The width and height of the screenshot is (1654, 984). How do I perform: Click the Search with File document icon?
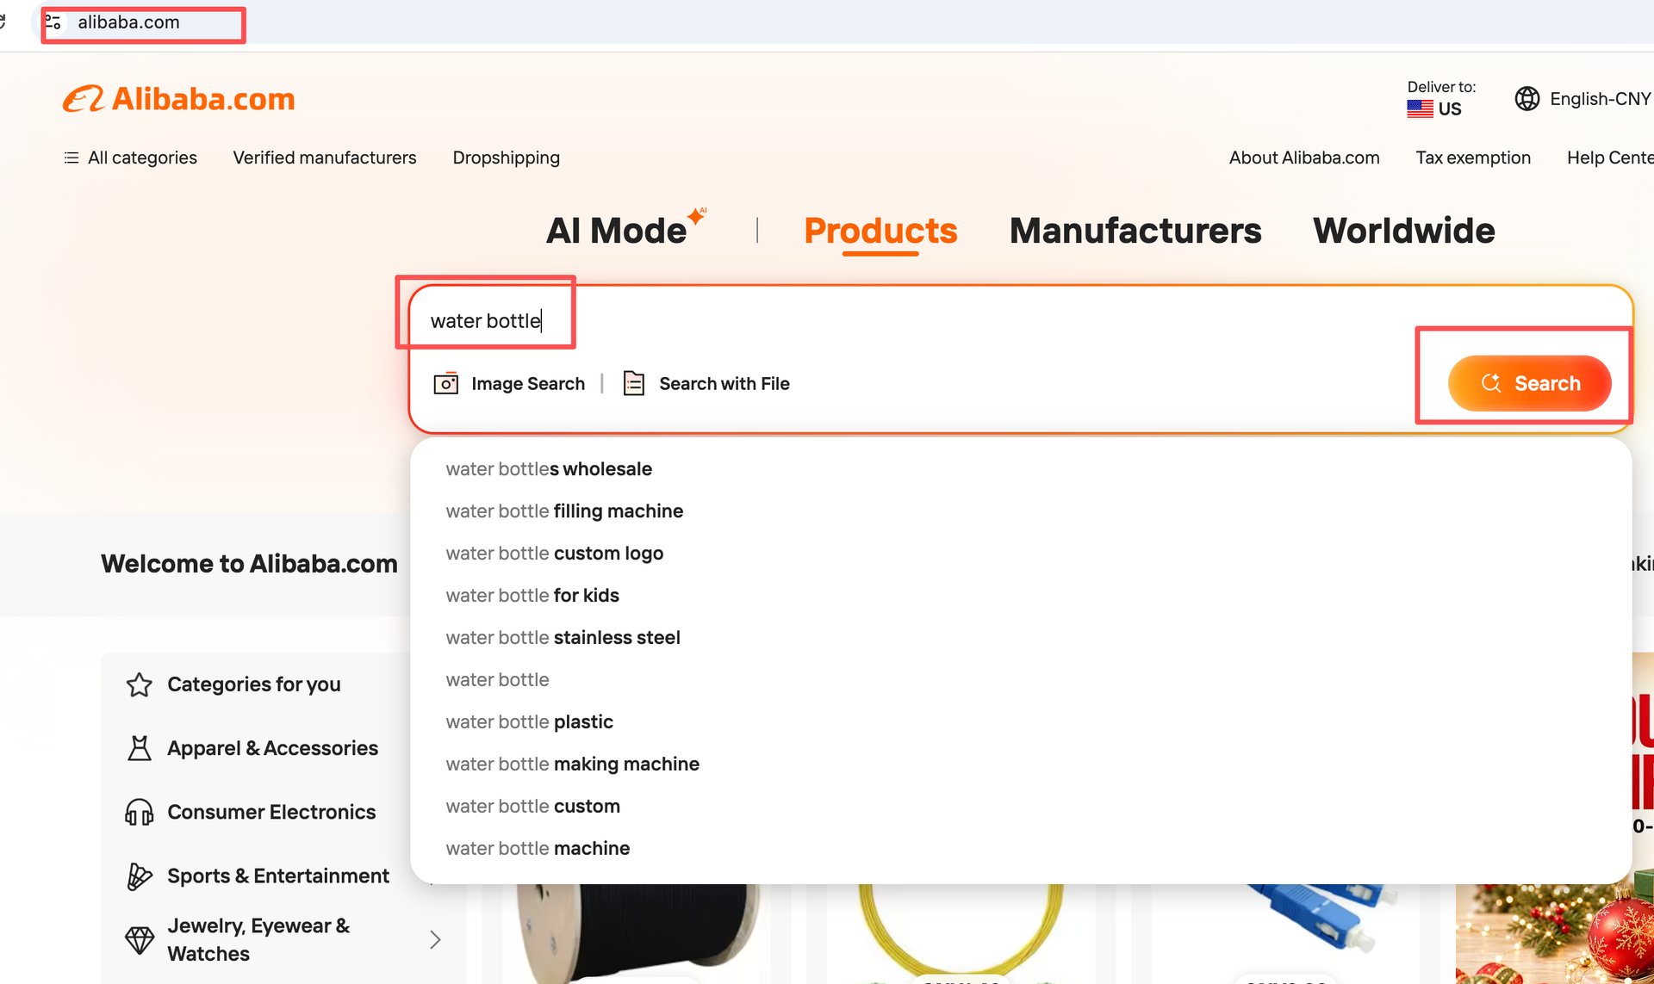[x=634, y=383]
